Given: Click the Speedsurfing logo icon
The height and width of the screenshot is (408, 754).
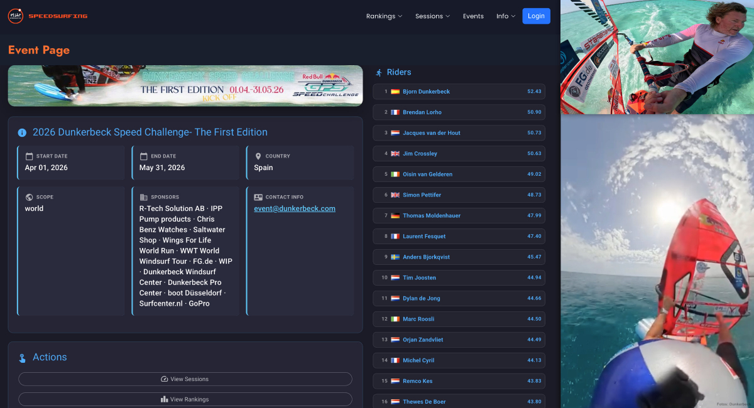Looking at the screenshot, I should click(16, 16).
